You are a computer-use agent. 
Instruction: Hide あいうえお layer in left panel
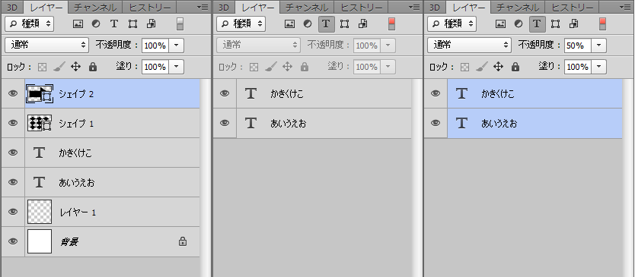[13, 182]
